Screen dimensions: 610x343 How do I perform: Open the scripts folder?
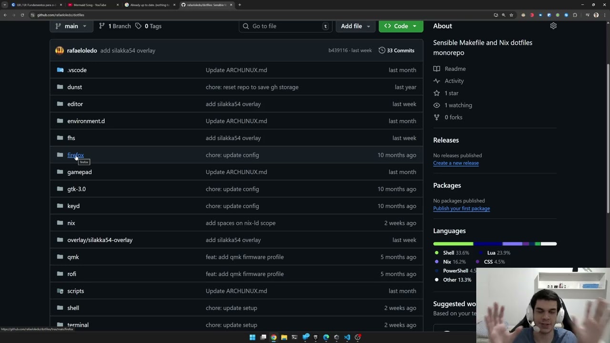tap(75, 291)
